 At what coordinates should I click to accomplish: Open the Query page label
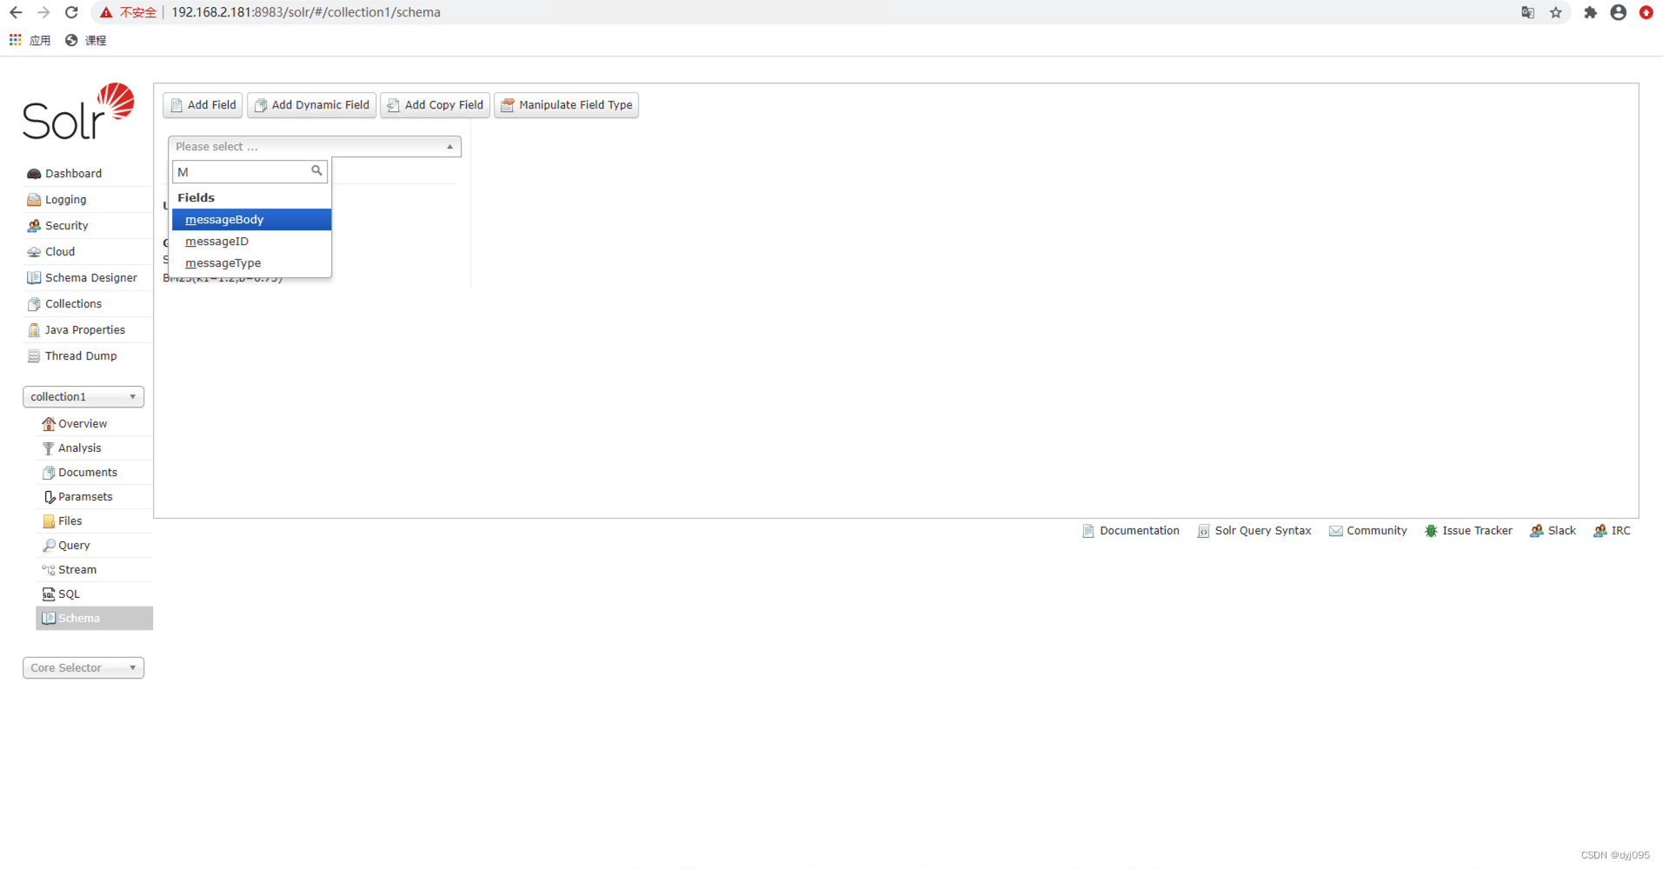tap(74, 546)
